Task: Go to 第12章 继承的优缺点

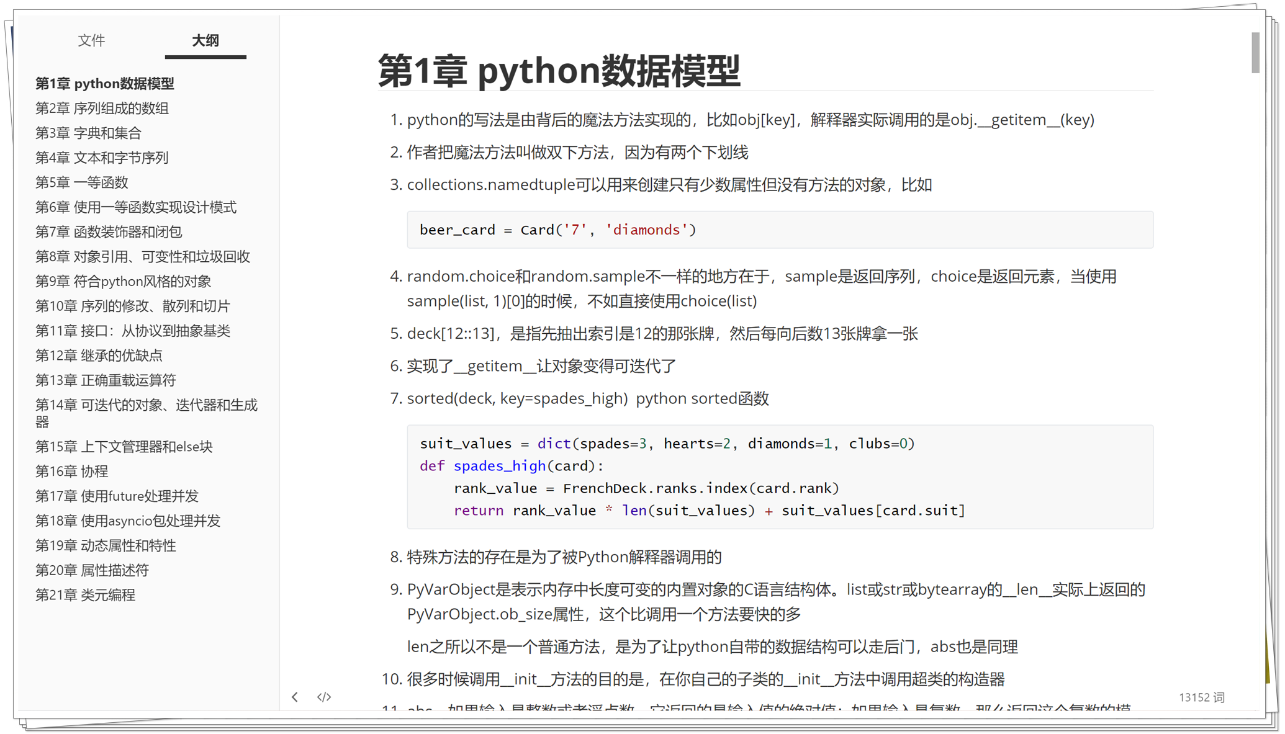Action: tap(99, 356)
